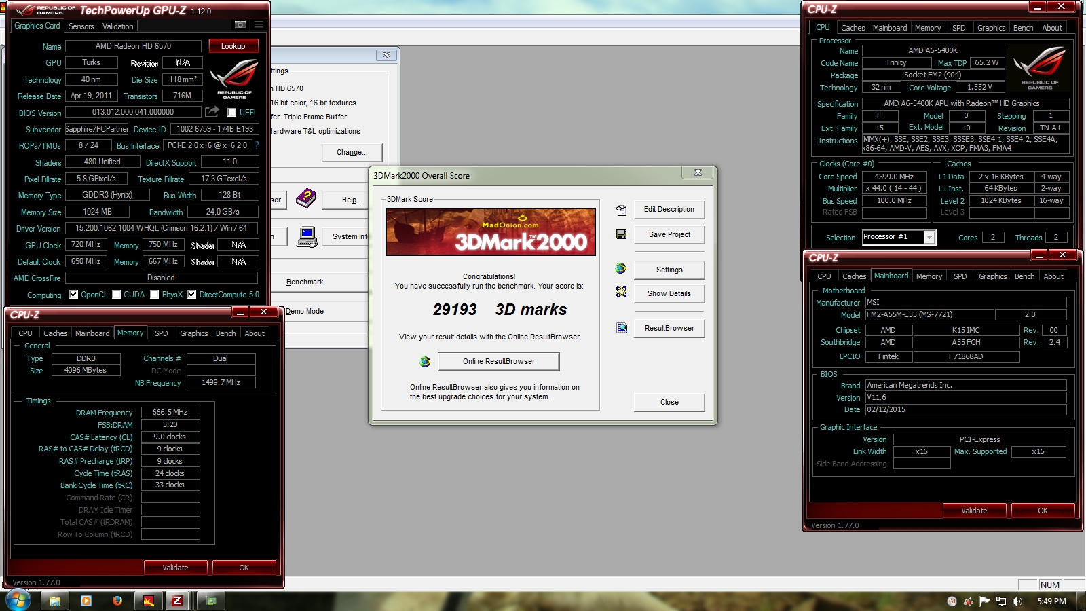Click the taskbar clock showing 5:49 PM

tap(1051, 601)
